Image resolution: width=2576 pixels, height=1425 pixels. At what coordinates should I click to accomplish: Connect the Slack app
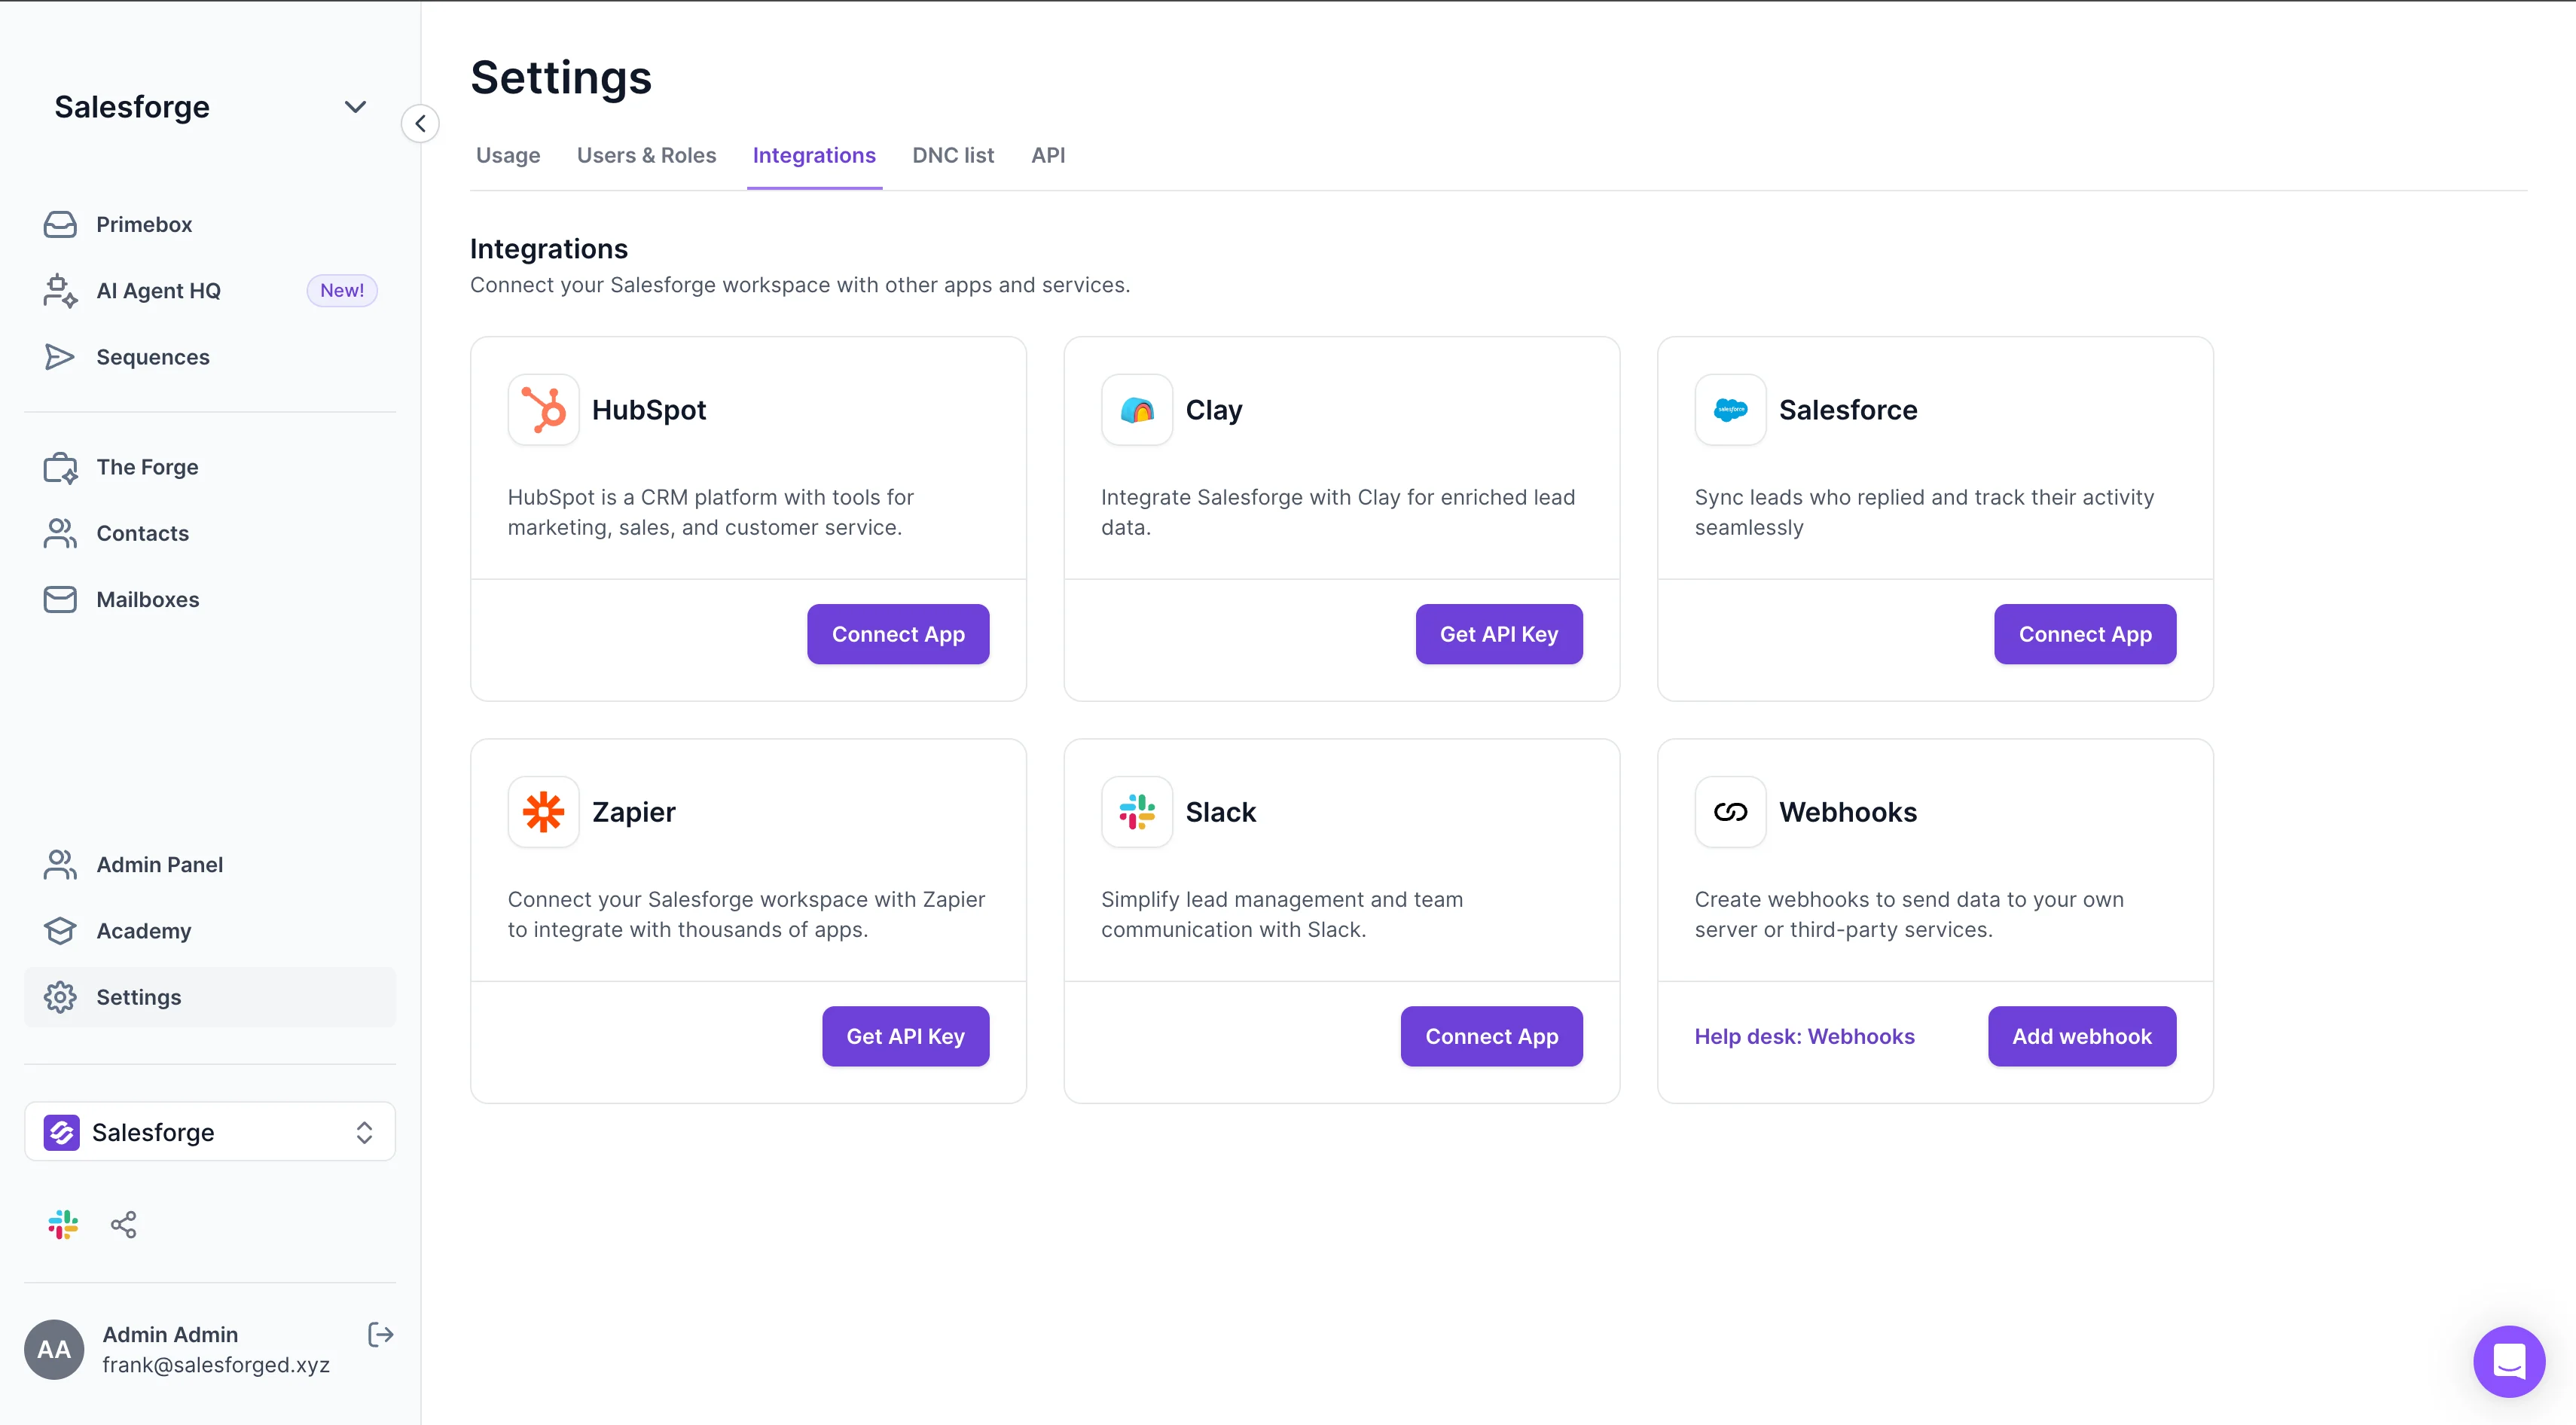(x=1492, y=1036)
